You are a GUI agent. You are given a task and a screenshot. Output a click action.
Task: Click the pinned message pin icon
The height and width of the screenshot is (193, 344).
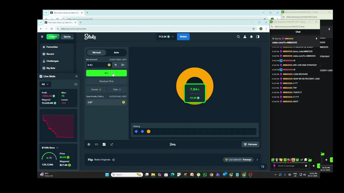click(316, 39)
